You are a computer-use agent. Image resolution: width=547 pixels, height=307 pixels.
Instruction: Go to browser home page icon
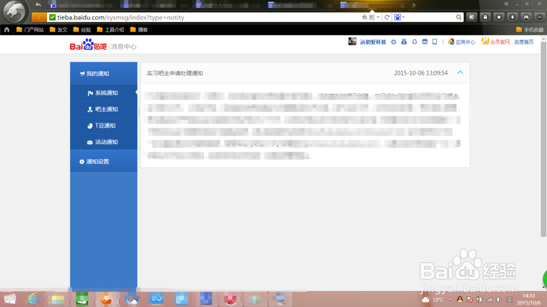click(x=7, y=29)
